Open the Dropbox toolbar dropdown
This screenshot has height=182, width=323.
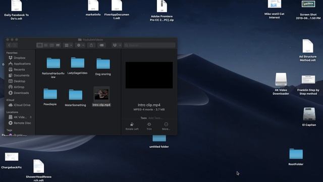click(x=117, y=45)
